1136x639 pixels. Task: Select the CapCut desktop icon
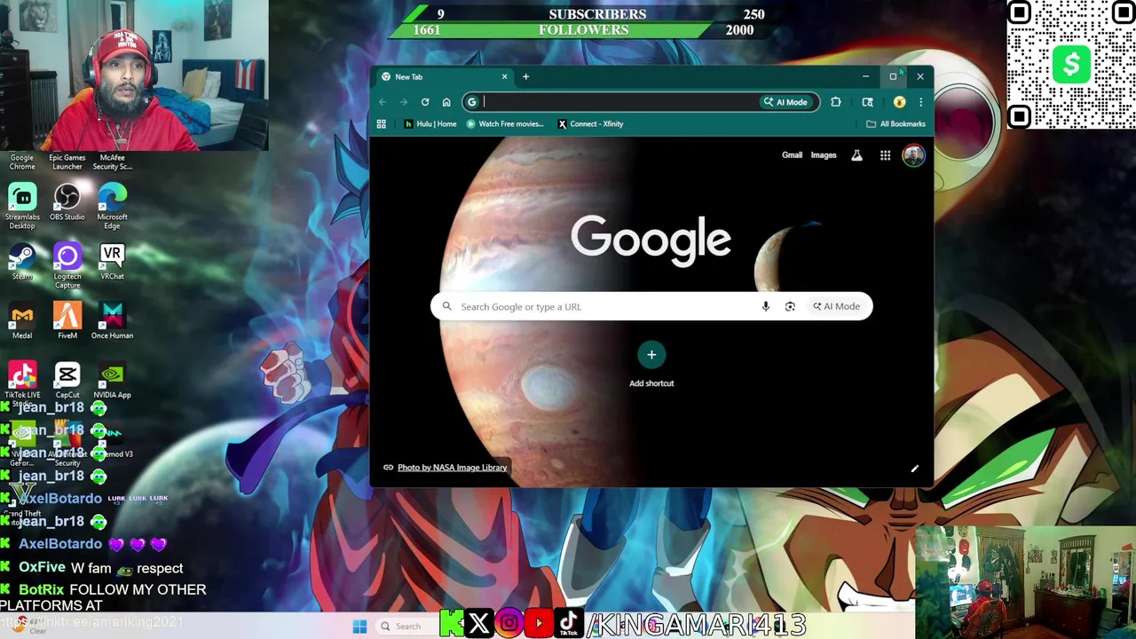(67, 381)
